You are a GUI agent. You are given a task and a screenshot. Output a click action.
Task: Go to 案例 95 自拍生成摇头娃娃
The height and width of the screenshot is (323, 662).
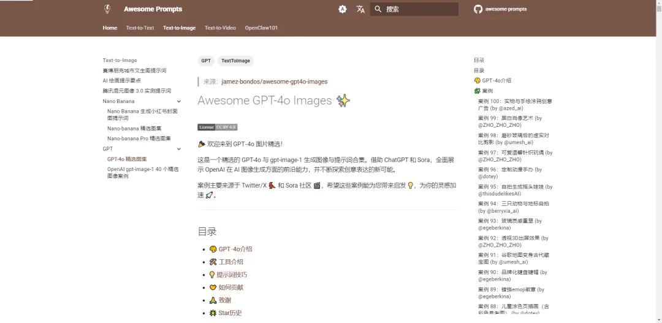pyautogui.click(x=515, y=190)
